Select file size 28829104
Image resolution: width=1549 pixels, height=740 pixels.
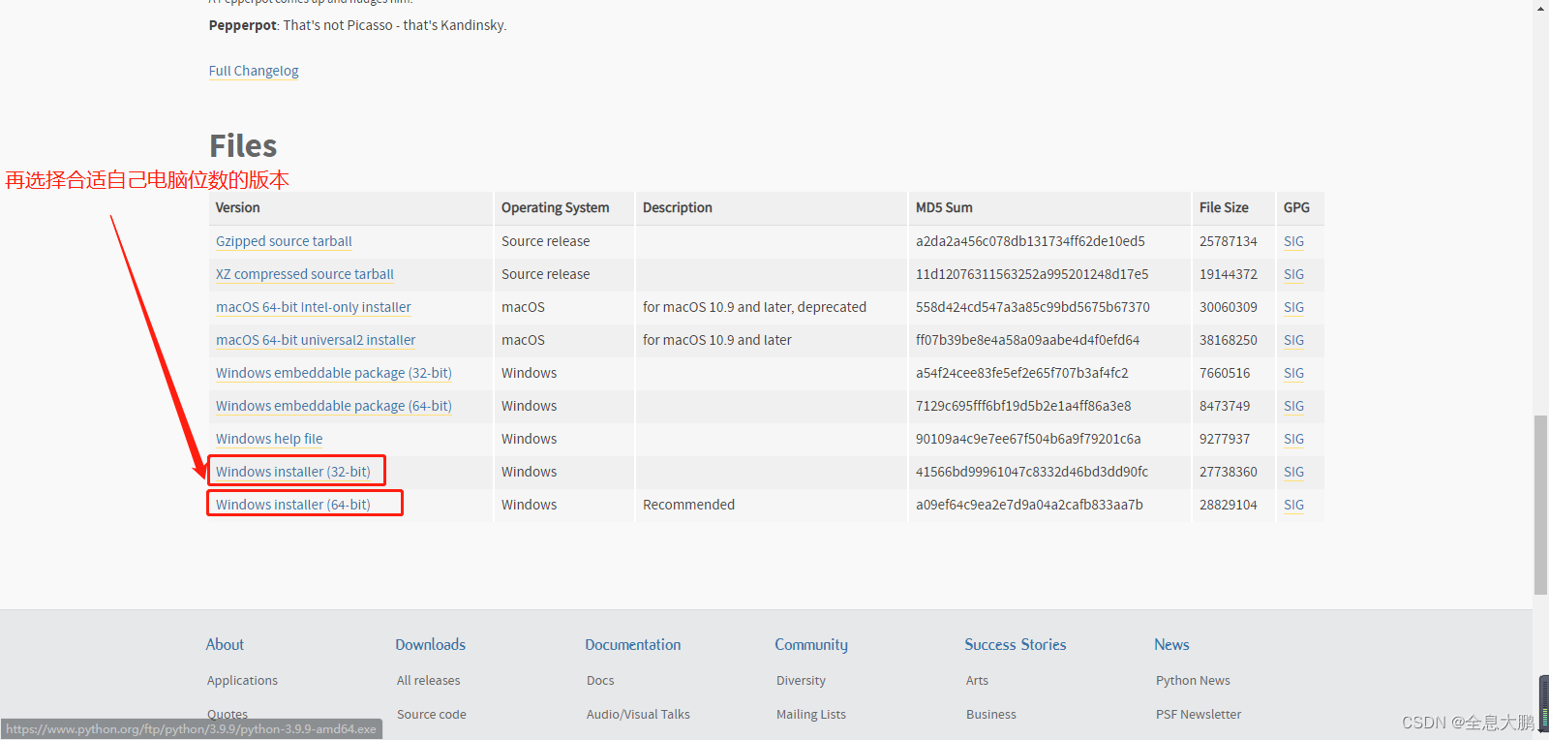1229,505
